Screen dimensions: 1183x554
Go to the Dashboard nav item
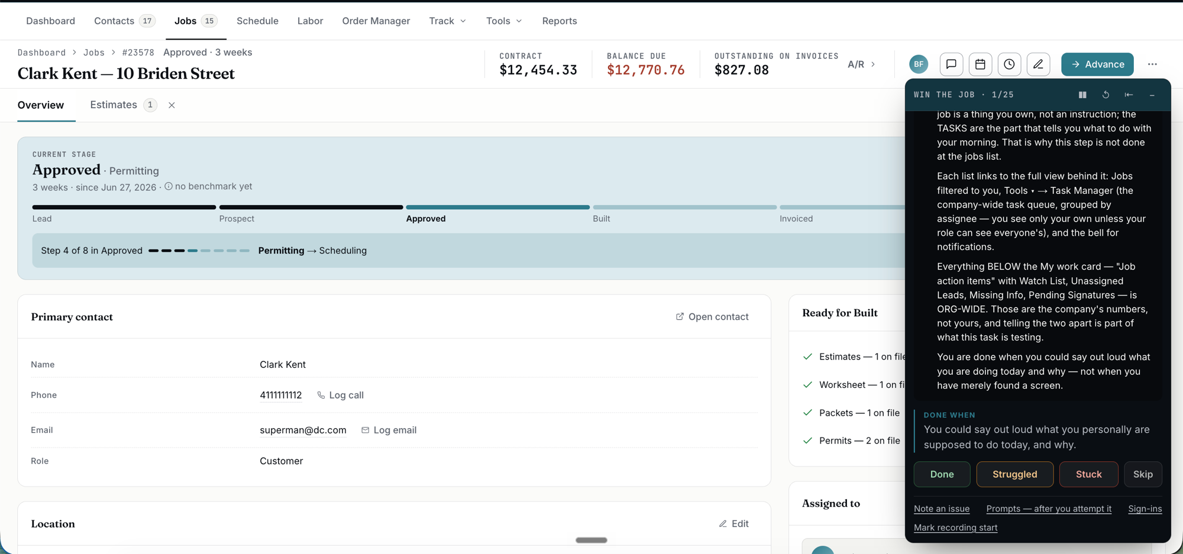(50, 21)
